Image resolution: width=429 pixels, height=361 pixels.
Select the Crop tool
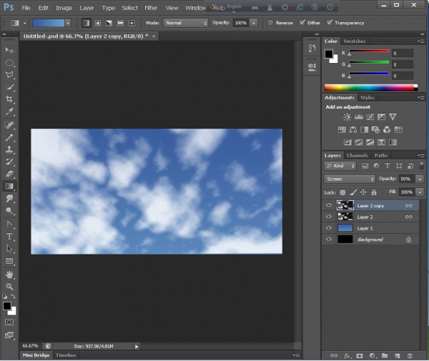pos(10,99)
